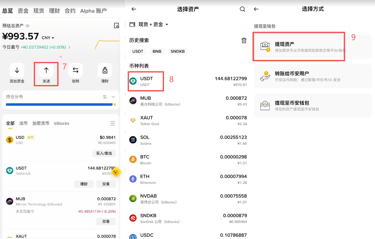The width and height of the screenshot is (375, 239).
Task: Open the CNY currency dropdown
Action: pos(48,38)
